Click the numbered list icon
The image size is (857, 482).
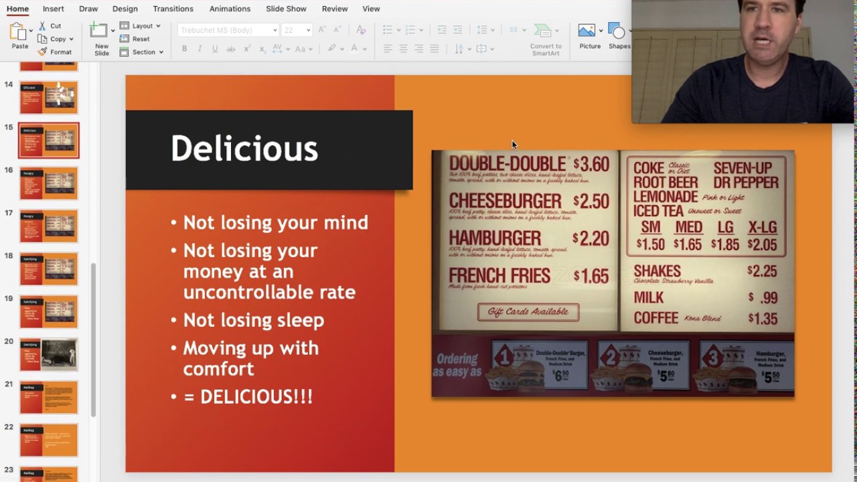click(x=410, y=30)
